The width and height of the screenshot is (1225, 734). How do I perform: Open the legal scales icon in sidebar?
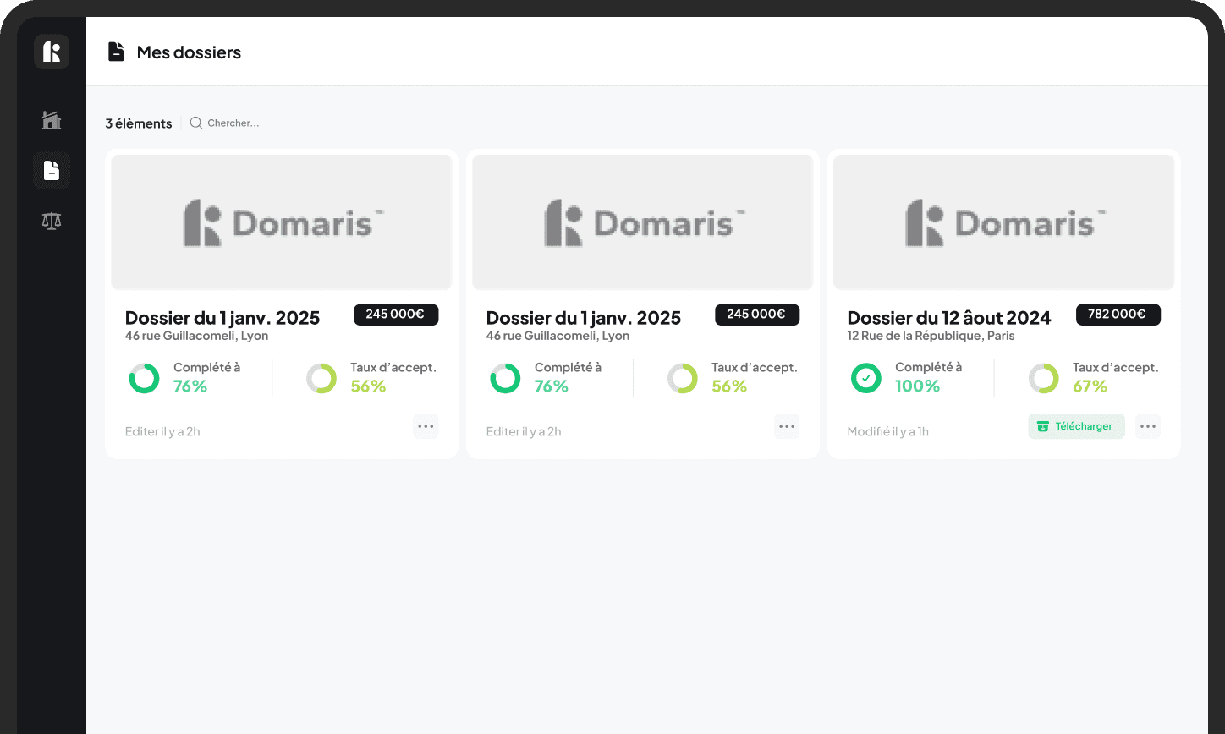pos(52,222)
